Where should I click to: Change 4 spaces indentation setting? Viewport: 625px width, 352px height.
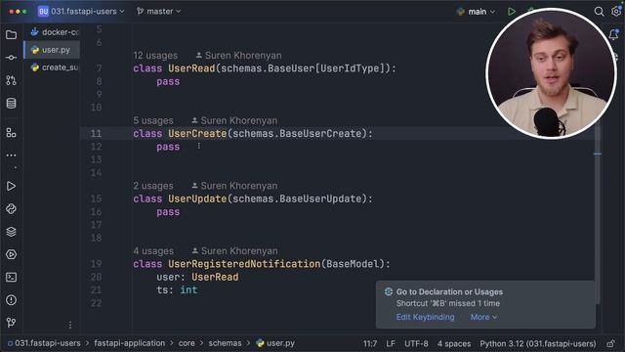(x=454, y=343)
